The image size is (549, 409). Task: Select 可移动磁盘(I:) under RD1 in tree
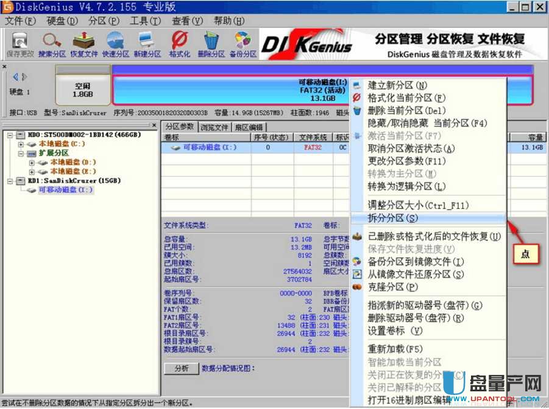coord(66,190)
